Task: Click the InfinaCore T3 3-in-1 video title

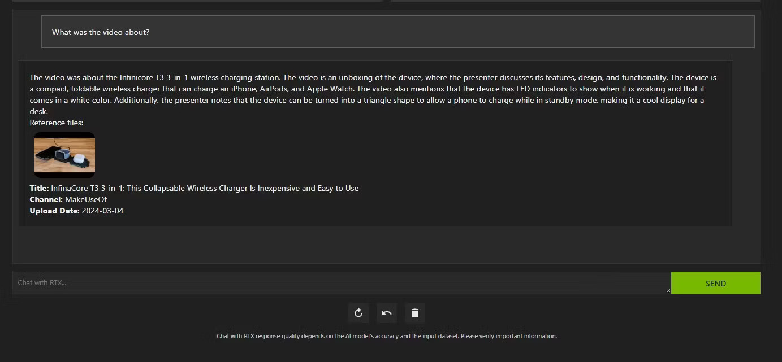Action: click(205, 188)
